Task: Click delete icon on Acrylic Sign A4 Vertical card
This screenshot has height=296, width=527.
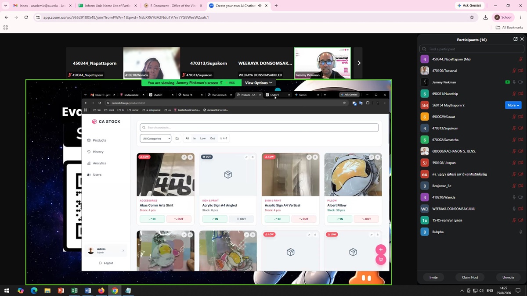Action: (x=315, y=157)
